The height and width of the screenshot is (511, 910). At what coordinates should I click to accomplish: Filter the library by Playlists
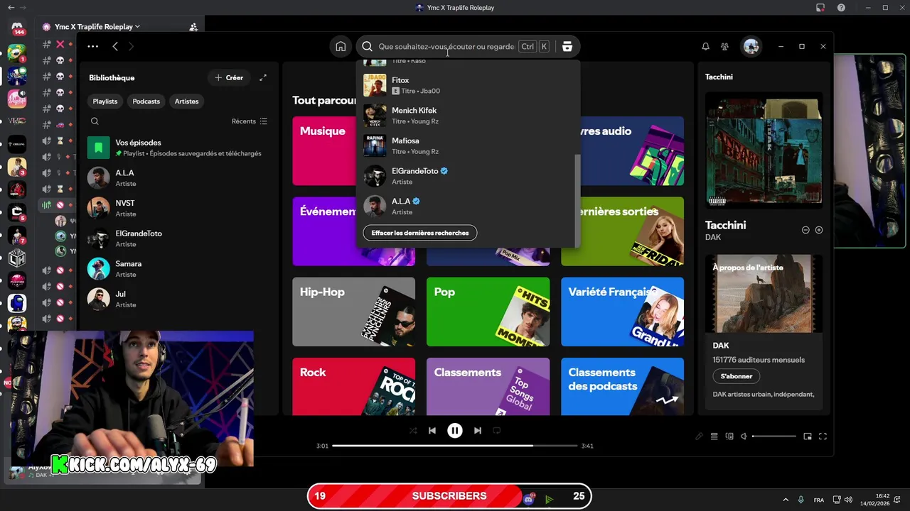105,101
